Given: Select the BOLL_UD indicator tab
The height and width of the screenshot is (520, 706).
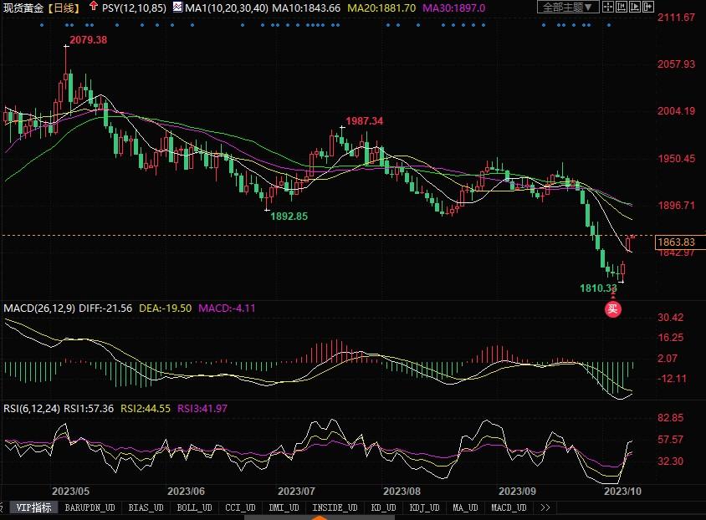Looking at the screenshot, I should pyautogui.click(x=194, y=507).
